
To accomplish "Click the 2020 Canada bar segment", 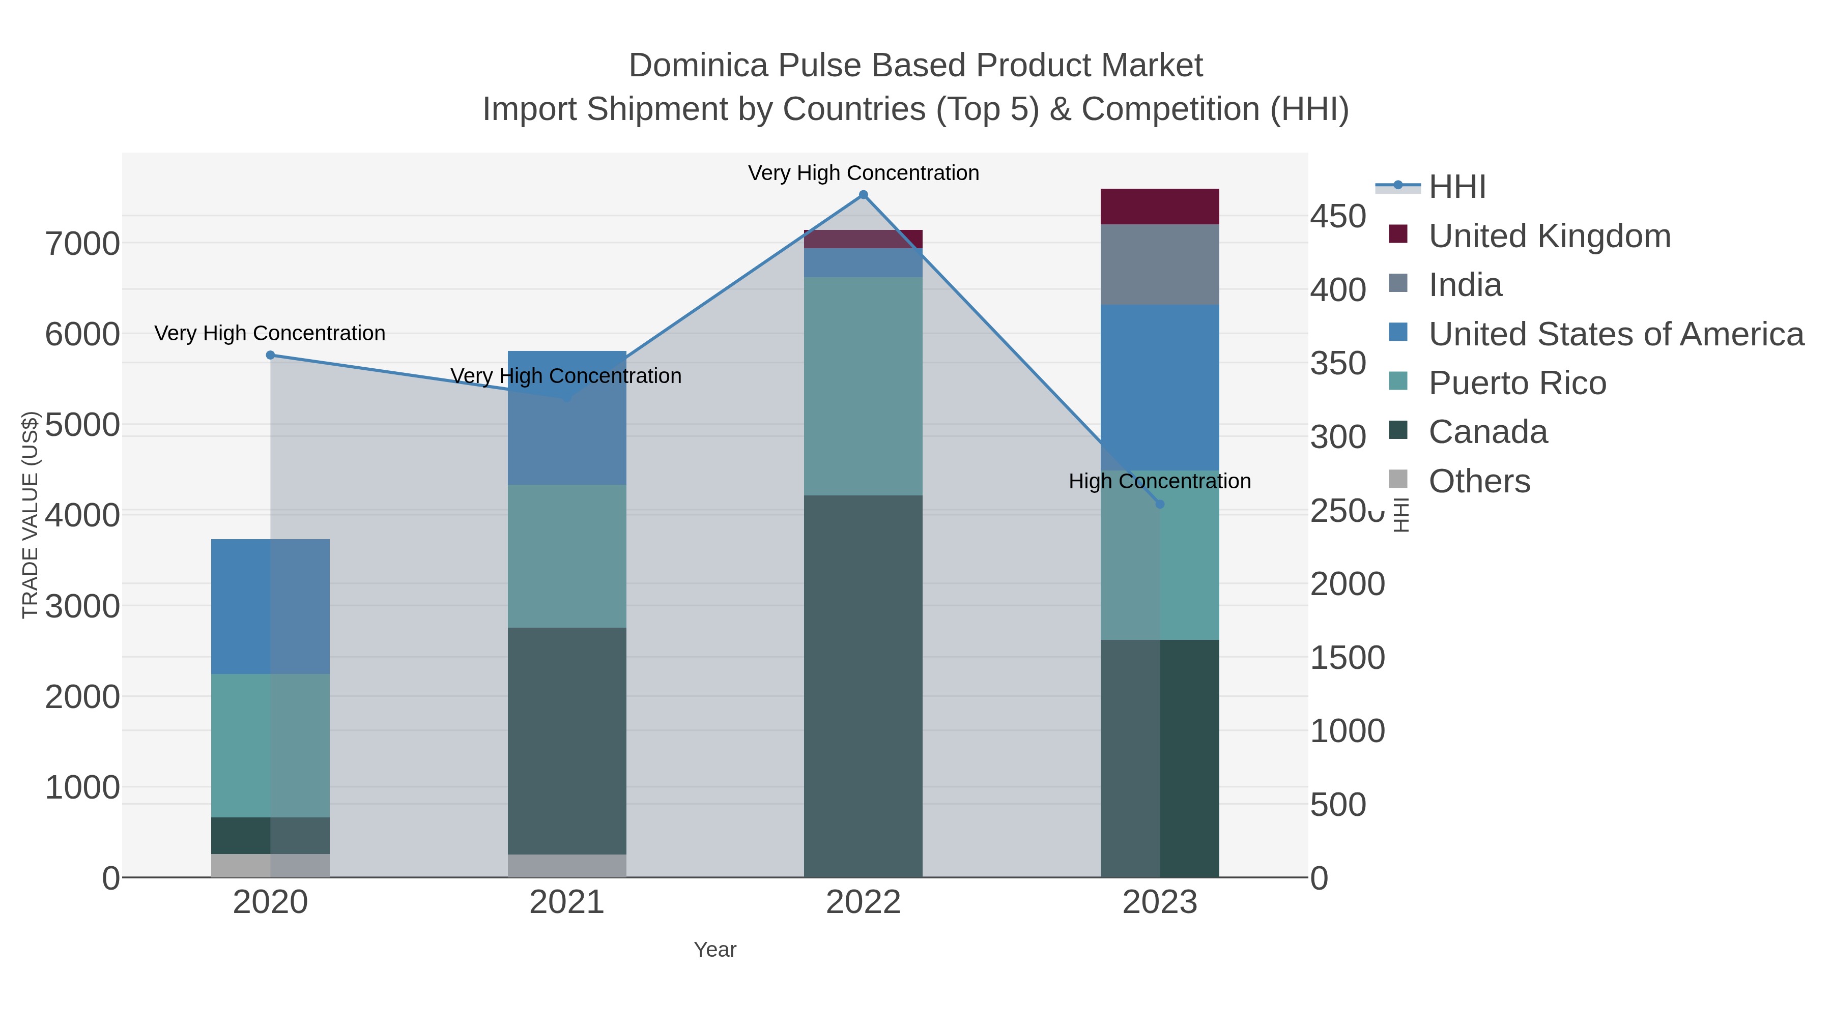I will [x=270, y=836].
